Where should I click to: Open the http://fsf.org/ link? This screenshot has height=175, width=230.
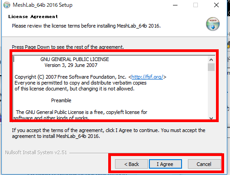pyautogui.click(x=147, y=77)
